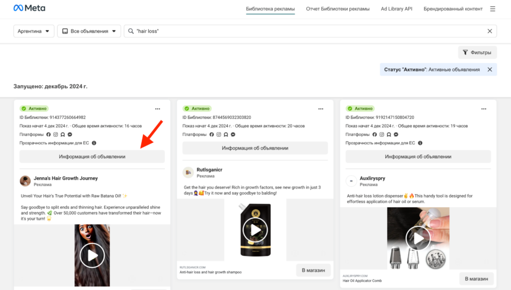Viewport: 511px width, 290px height.
Task: Open Информация об объявлении for the Auxliryspry ad
Action: click(x=418, y=156)
